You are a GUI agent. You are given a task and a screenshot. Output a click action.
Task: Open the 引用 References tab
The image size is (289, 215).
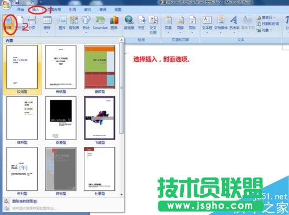point(73,9)
